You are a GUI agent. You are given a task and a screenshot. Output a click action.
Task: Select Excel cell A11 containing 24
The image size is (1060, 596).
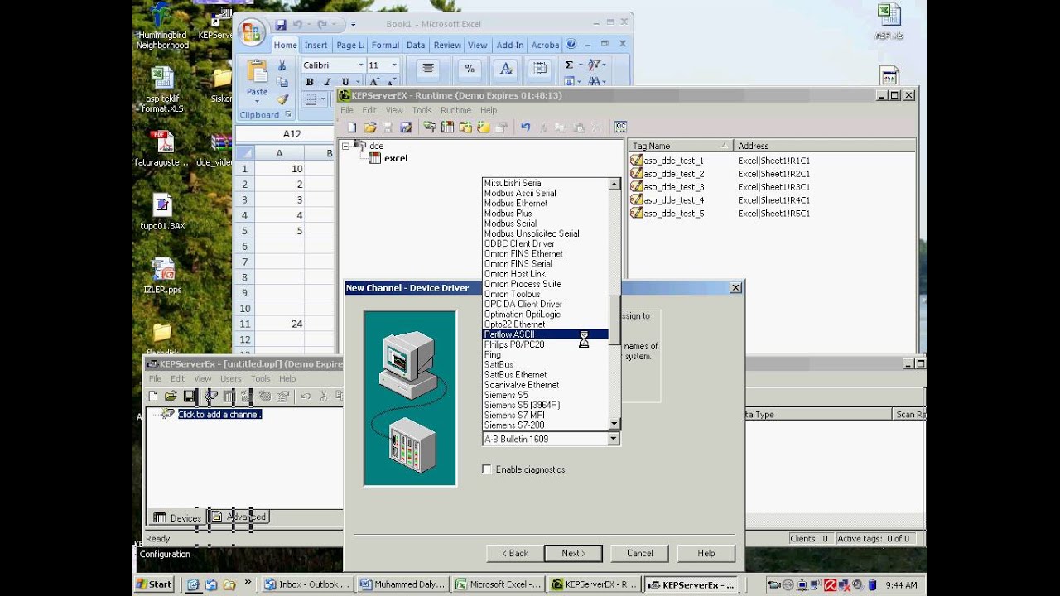click(279, 324)
